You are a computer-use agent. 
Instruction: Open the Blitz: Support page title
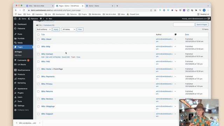[x=47, y=114]
